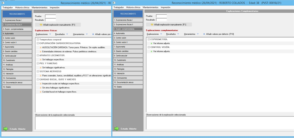Viewport: 294px width, 138px height.
Task: Collapse the SISTEMA NERVIOSO tree node
Action: tap(37, 71)
